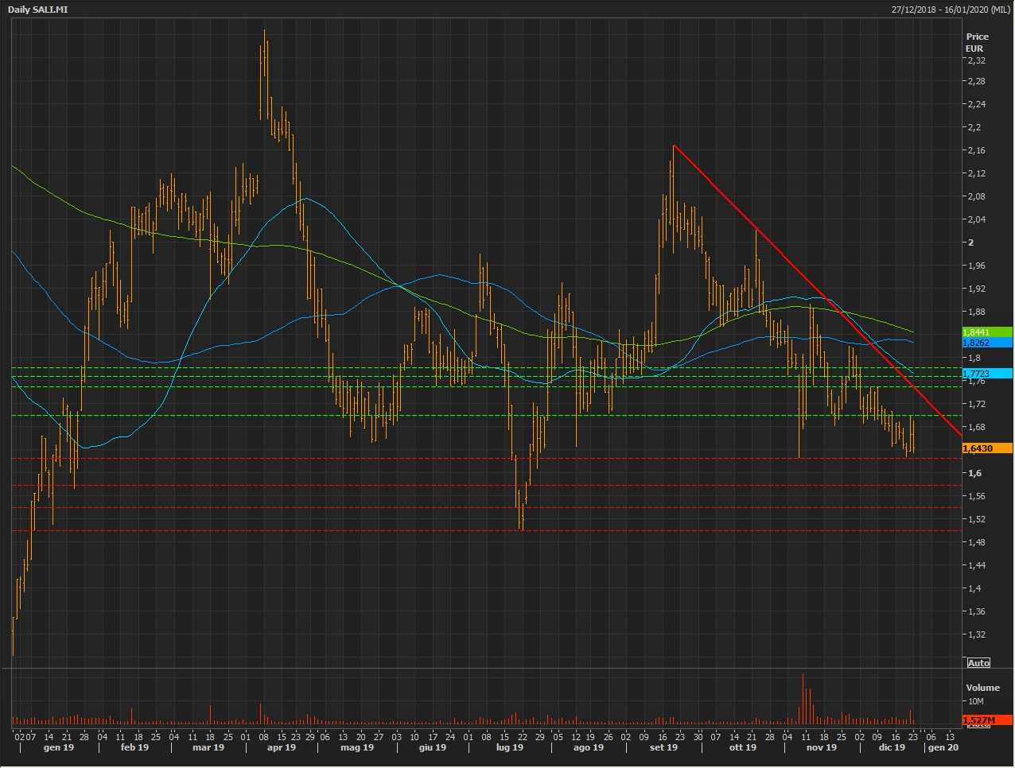The image size is (1015, 768).
Task: Select the date range label in top-right corner
Action: [x=951, y=10]
